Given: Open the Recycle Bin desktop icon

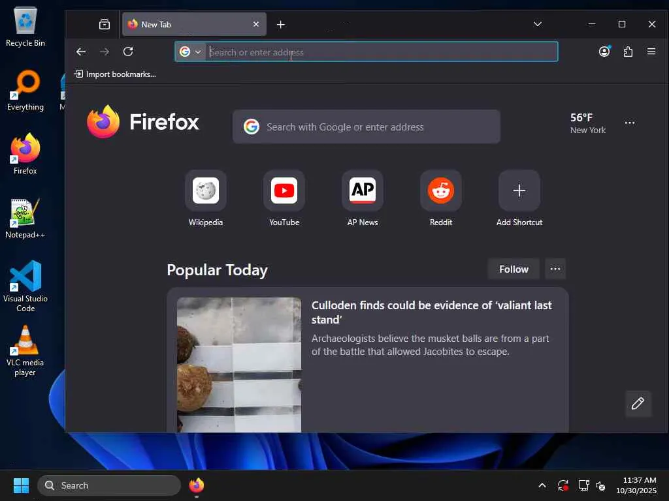Looking at the screenshot, I should 25,27.
